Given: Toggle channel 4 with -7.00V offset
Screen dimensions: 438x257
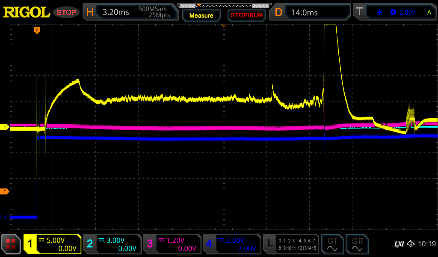Looking at the screenshot, I should pyautogui.click(x=231, y=244).
